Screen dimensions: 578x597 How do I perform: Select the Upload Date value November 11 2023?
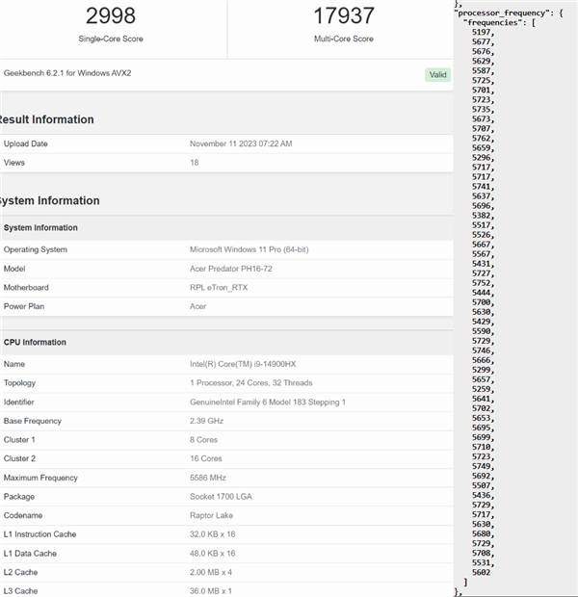(x=241, y=143)
